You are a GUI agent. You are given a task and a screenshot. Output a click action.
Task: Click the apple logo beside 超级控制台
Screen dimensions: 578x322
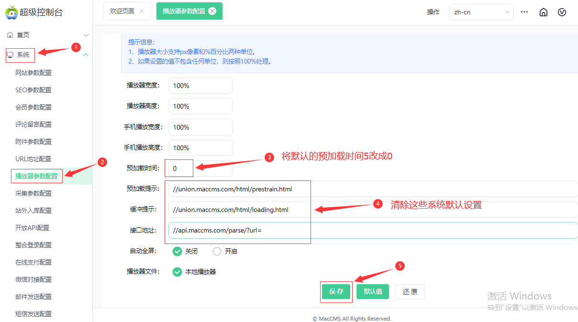[x=11, y=12]
